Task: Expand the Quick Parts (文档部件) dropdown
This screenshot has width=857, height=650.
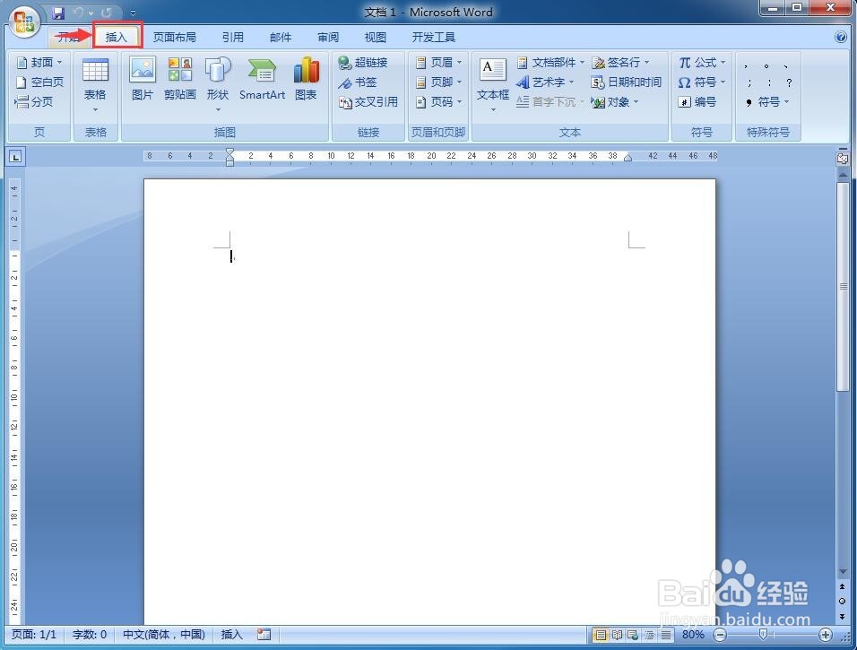Action: 582,63
